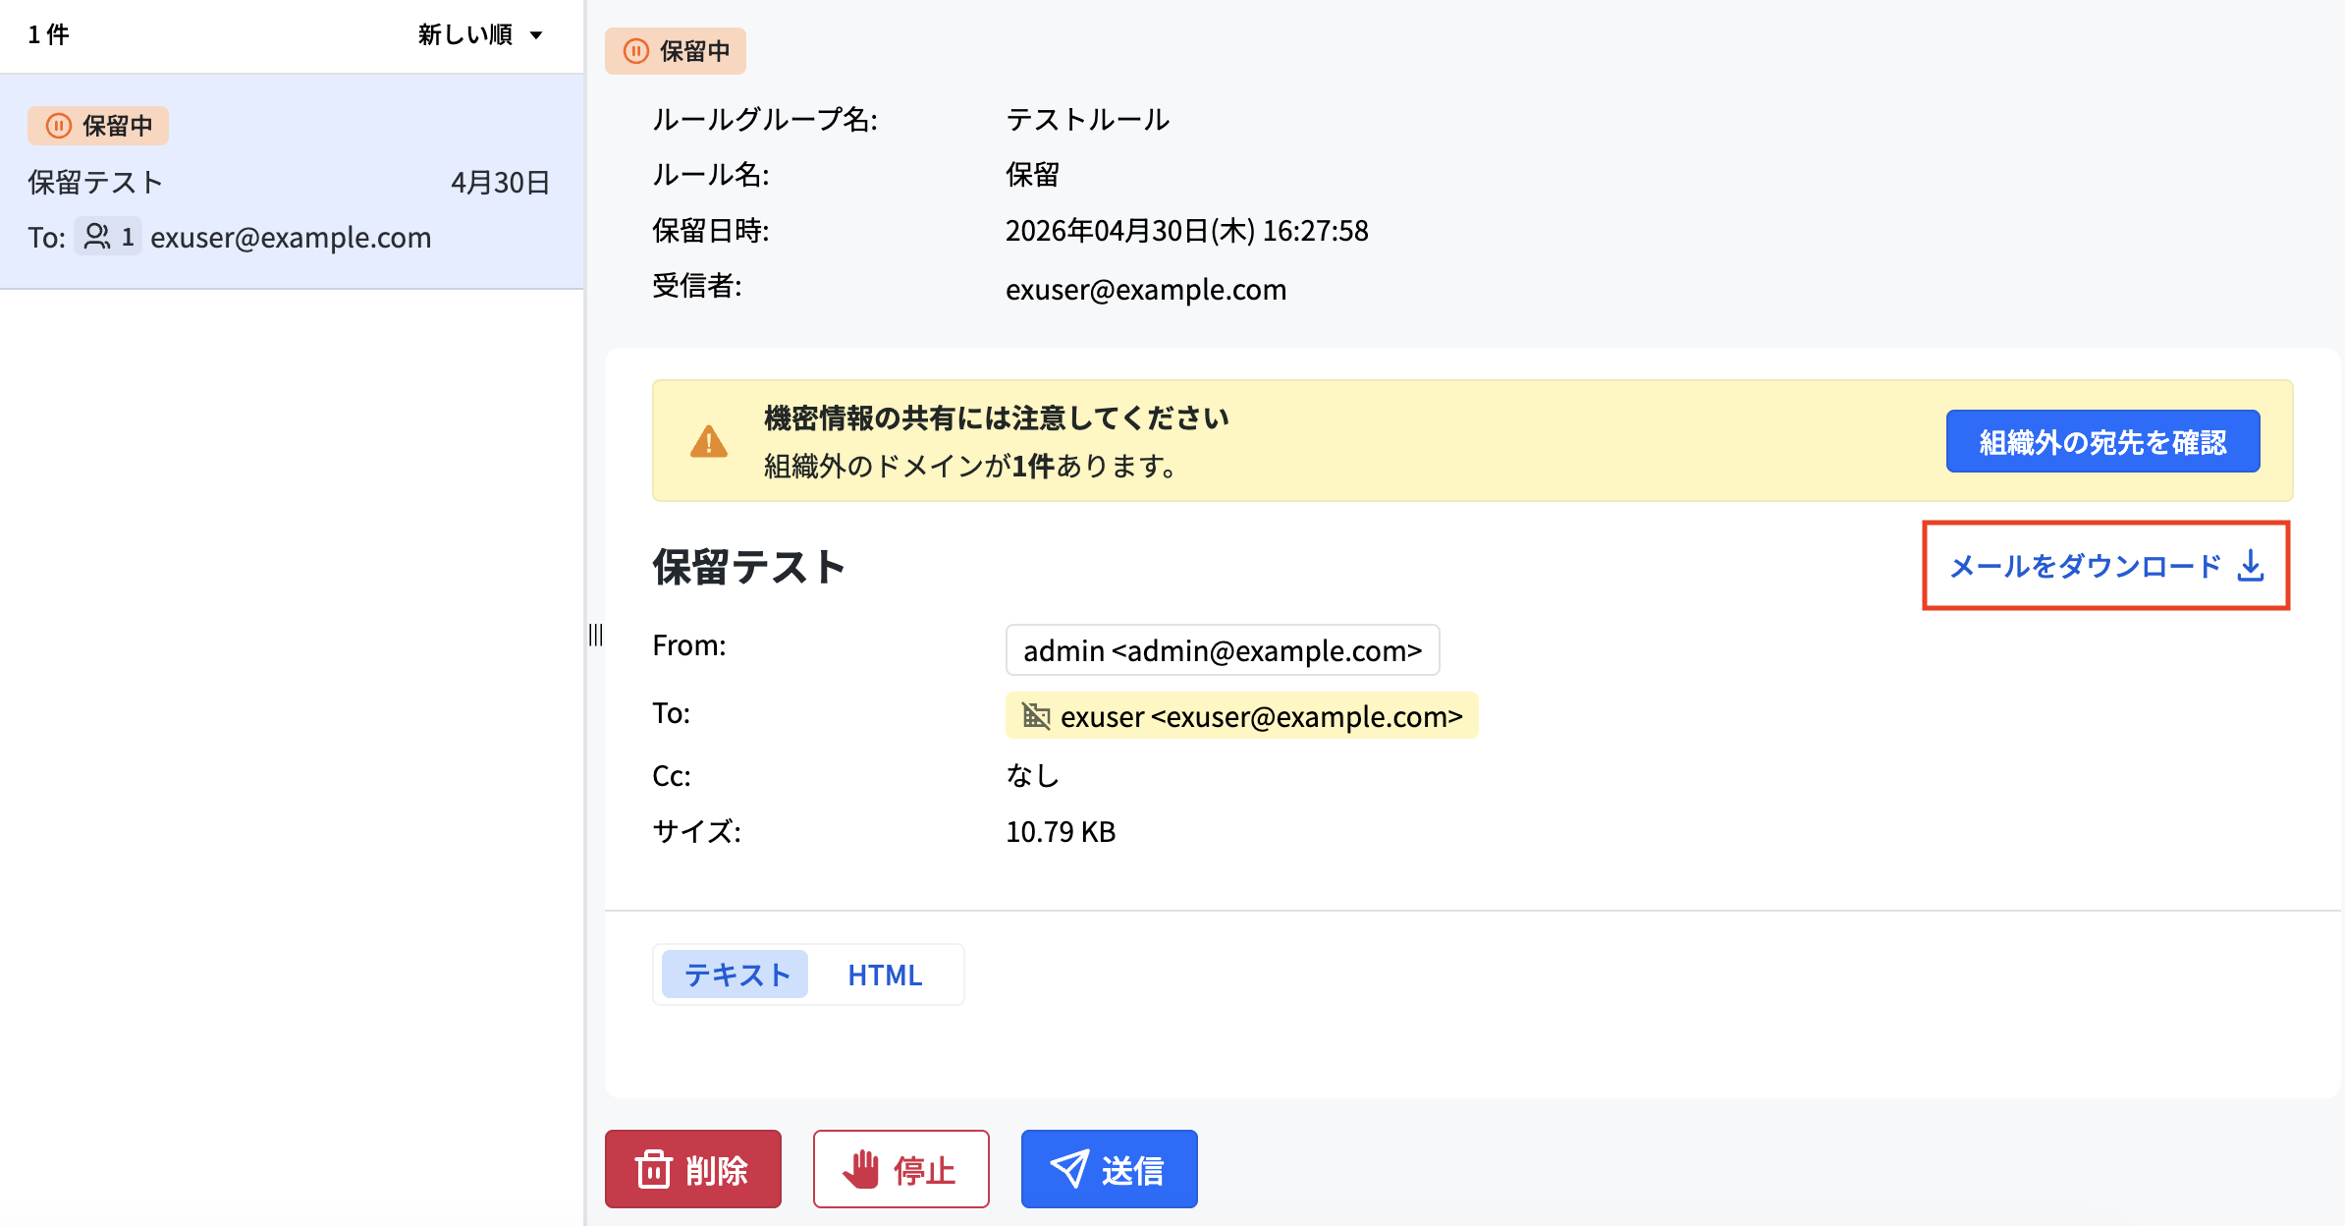The image size is (2345, 1226).
Task: Click the Cc value なし
Action: coord(1032,776)
